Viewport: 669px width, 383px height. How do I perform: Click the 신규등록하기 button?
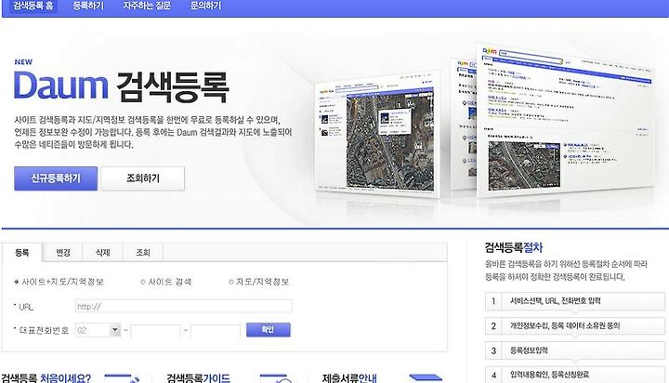click(56, 178)
